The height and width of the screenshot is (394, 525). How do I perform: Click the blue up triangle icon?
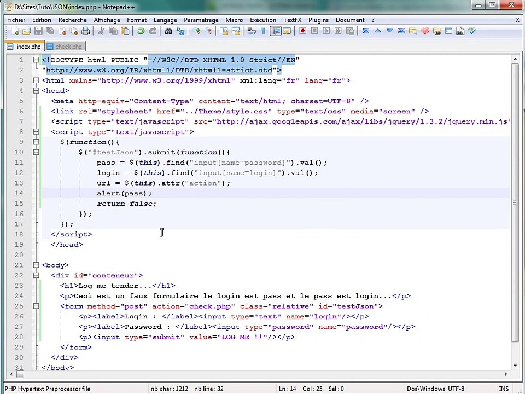(x=378, y=31)
